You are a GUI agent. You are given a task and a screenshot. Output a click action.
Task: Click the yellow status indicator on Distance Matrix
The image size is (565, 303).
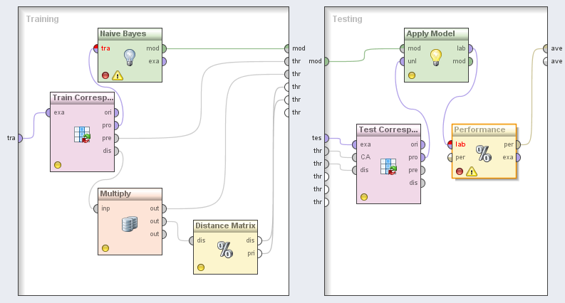point(201,267)
